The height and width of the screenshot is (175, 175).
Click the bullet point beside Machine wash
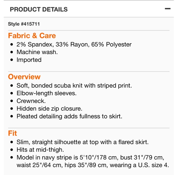(11, 52)
